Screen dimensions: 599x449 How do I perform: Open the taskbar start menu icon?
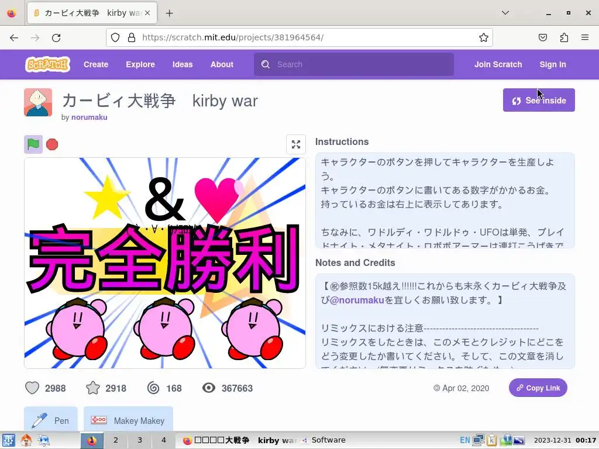point(8,440)
